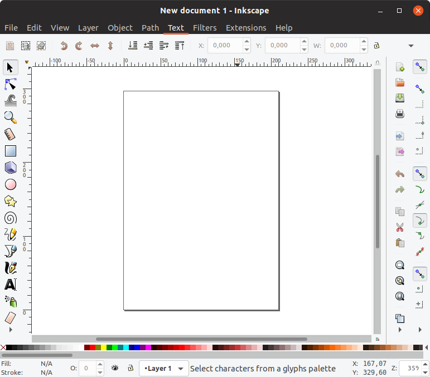Select the Star and polygon tool
Viewport: 430px width, 377px height.
(x=11, y=201)
